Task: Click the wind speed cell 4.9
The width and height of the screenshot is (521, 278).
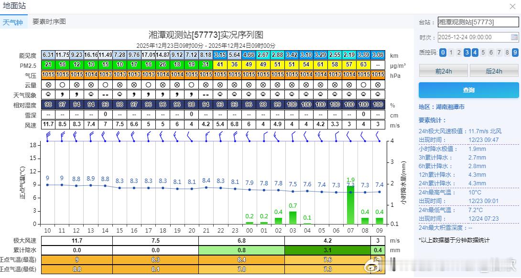Action: click(x=277, y=124)
